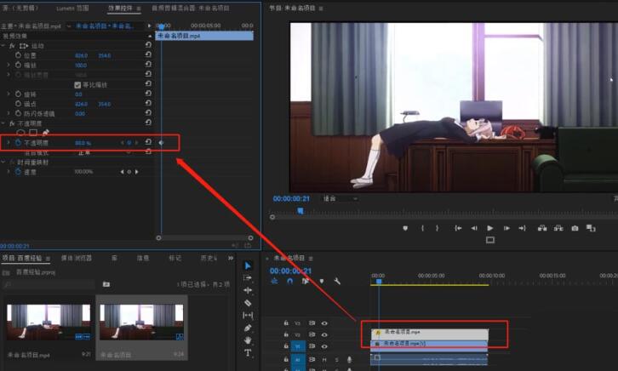
Task: Open blend mode dropdown under Opacity
Action: [x=105, y=152]
